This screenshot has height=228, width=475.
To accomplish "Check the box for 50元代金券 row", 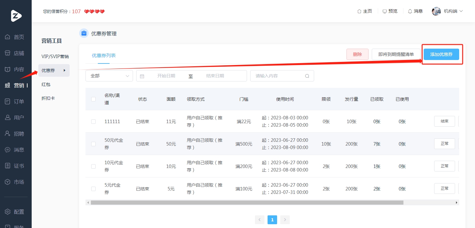I will [93, 144].
